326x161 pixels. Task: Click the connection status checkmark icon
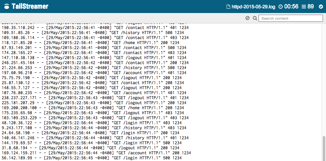(x=321, y=7)
